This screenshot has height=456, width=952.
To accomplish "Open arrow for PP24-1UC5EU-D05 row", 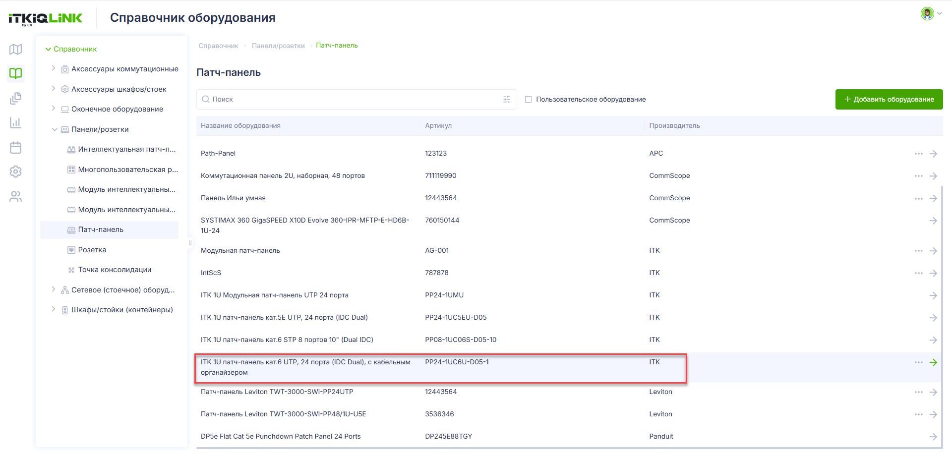I will [x=933, y=318].
